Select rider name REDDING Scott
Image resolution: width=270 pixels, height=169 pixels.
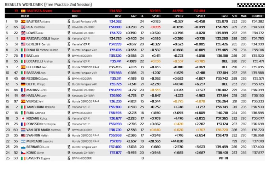click(37, 79)
